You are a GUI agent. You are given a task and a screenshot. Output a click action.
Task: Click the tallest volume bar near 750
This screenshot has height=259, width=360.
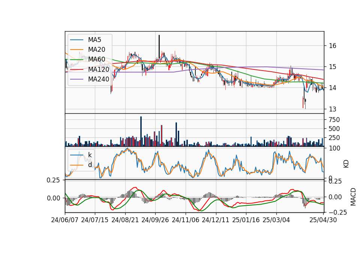coord(141,131)
